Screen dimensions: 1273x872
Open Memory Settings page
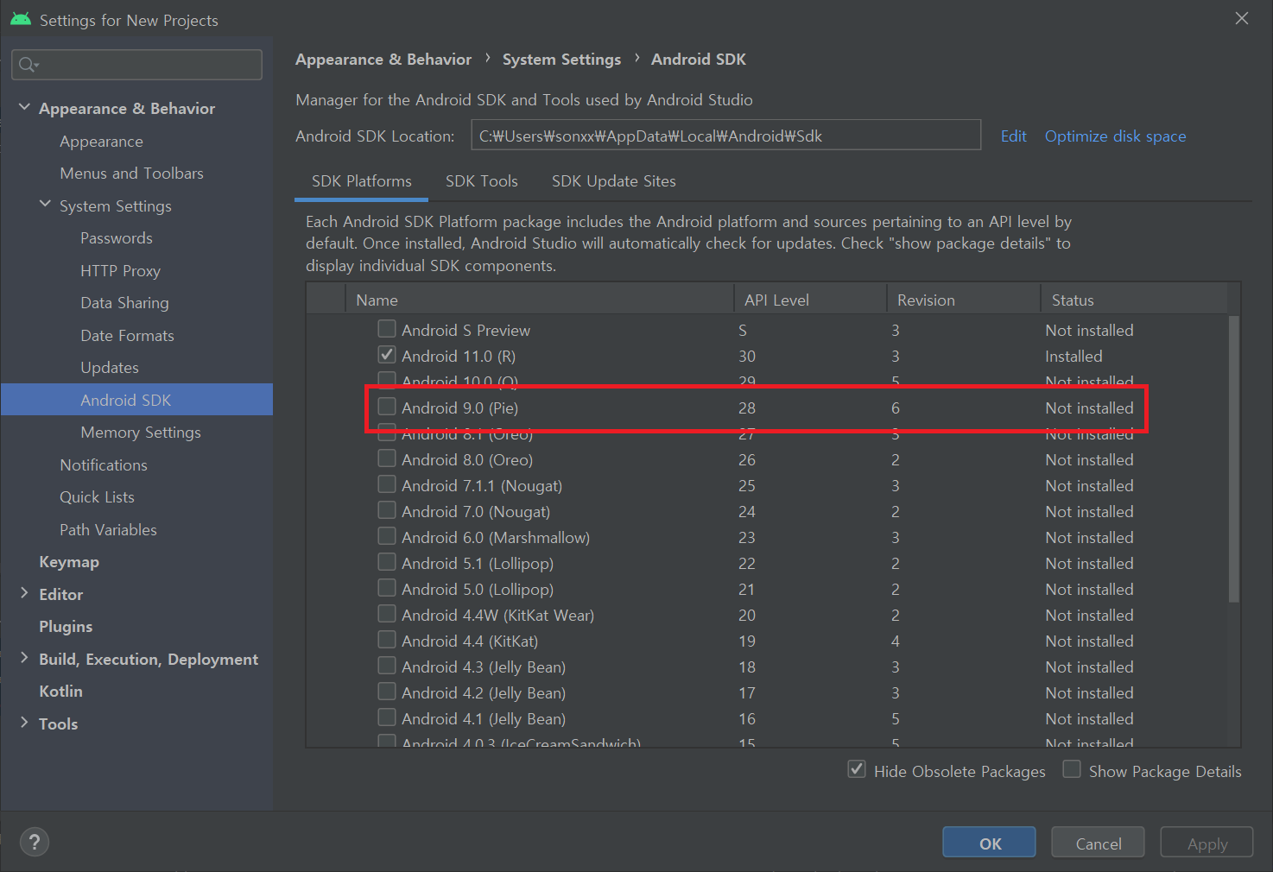(141, 433)
